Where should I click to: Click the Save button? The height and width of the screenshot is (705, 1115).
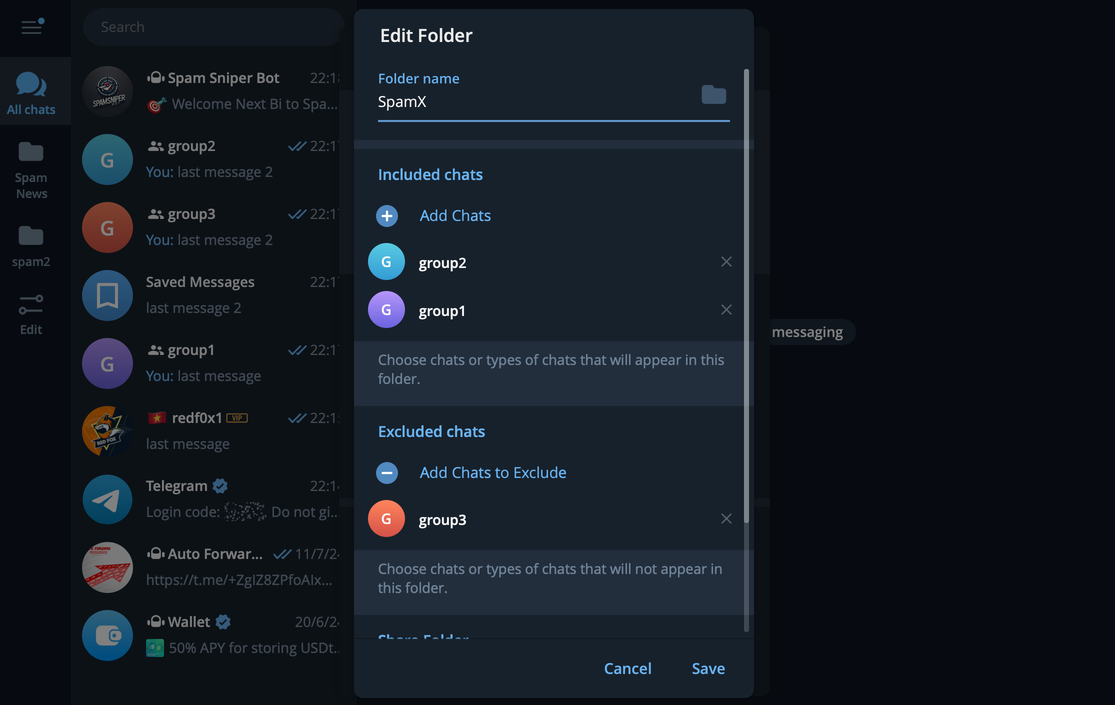[708, 668]
